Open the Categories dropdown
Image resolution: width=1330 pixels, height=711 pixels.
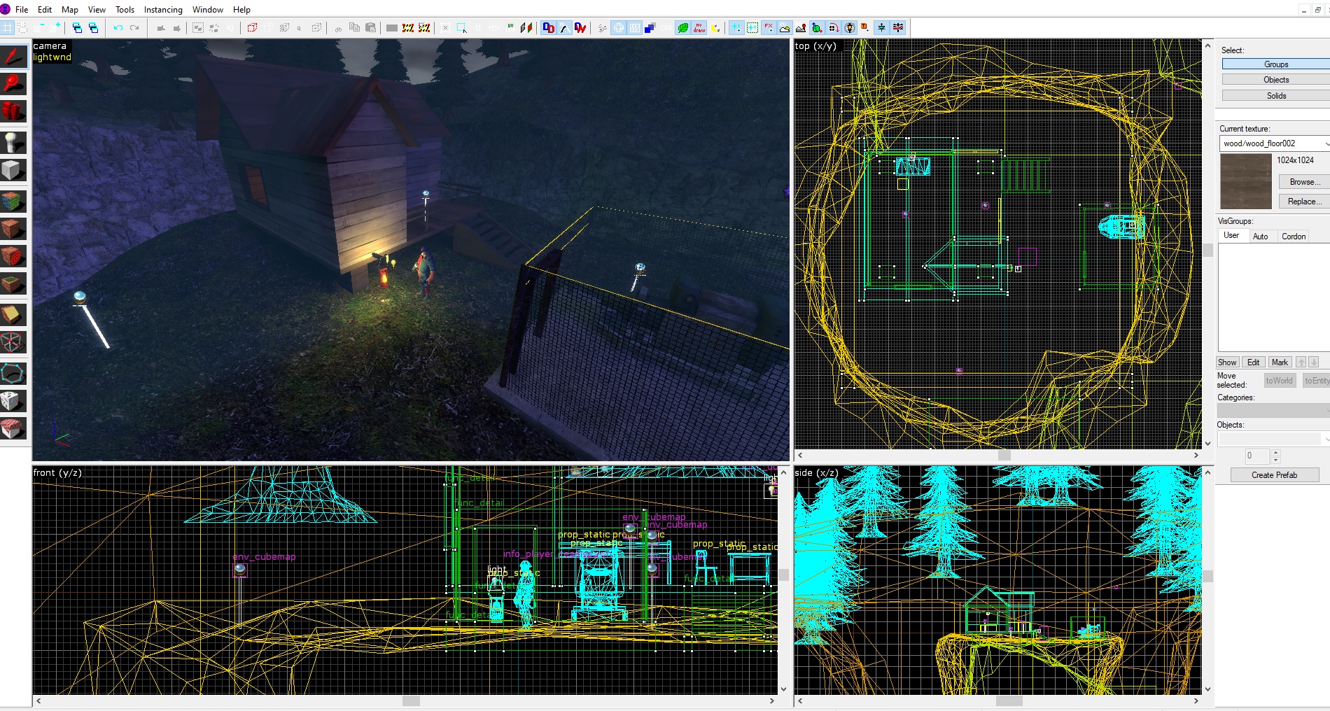point(1273,411)
